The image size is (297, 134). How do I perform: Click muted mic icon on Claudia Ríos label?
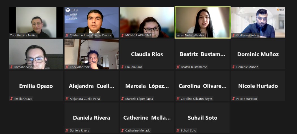pos(122,67)
